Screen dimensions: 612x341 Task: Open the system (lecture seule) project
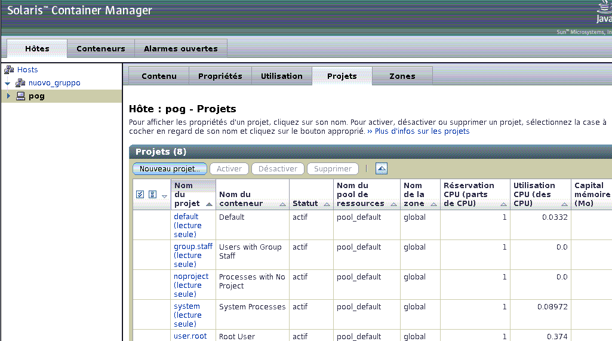187,315
